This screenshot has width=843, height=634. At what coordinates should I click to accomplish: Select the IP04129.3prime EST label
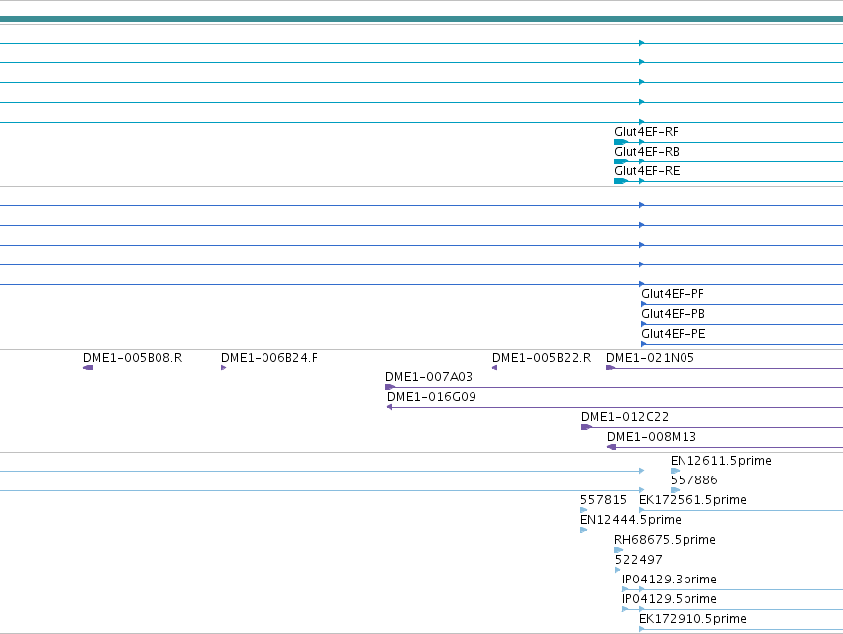(670, 580)
